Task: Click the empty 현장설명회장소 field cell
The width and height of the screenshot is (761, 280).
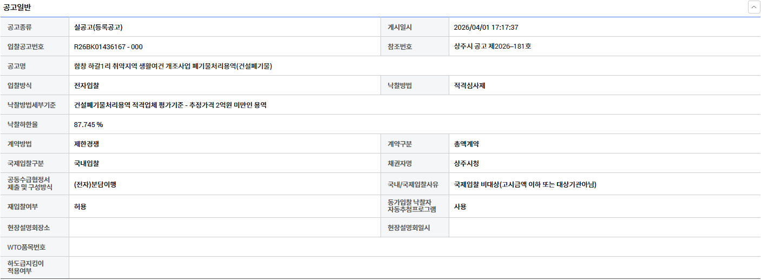Action: [225, 228]
